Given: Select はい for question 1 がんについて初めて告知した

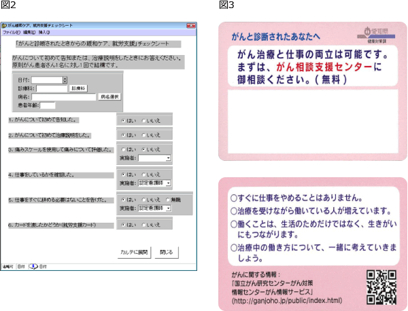Looking at the screenshot, I should click(123, 121).
